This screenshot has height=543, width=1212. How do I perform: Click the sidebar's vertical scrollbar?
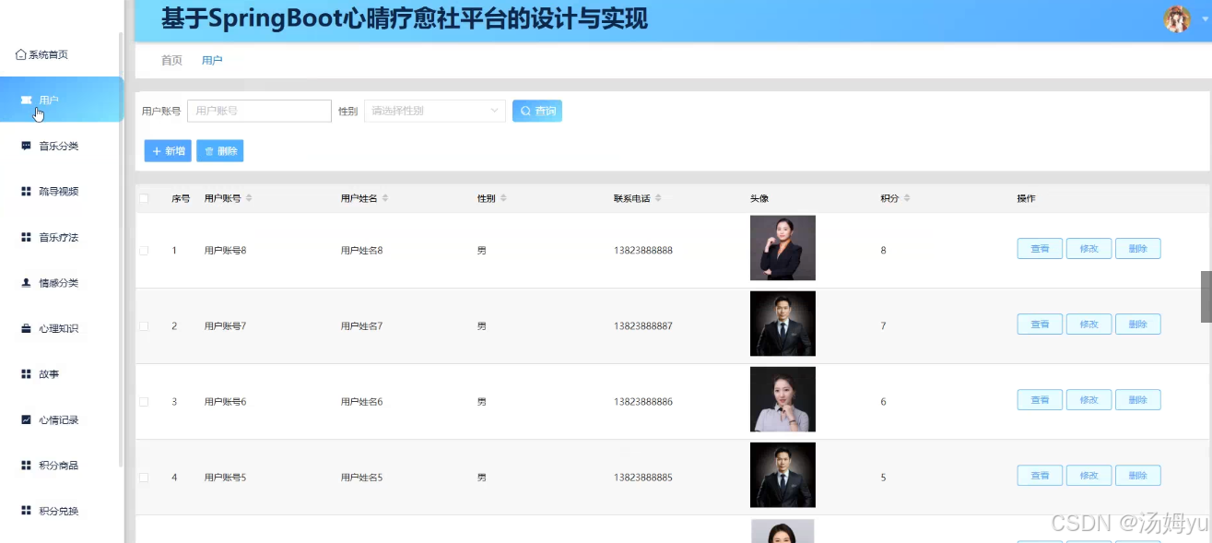click(121, 249)
